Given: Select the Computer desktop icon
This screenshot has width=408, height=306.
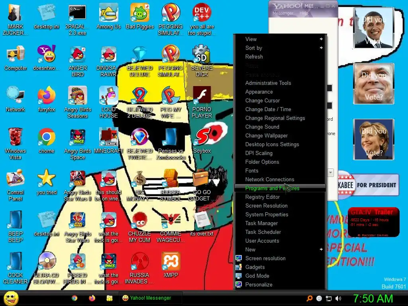Looking at the screenshot, I should (x=16, y=58).
